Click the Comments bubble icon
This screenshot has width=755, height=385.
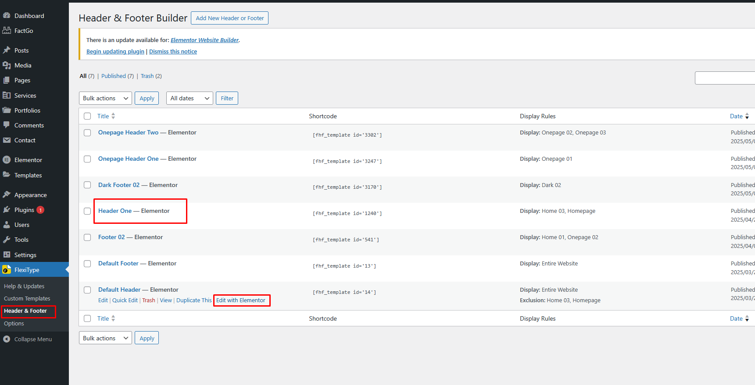click(7, 125)
